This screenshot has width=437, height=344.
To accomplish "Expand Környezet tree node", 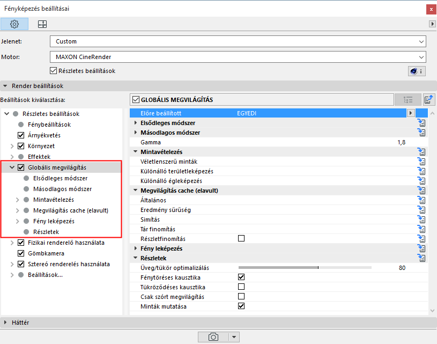I will pos(12,146).
